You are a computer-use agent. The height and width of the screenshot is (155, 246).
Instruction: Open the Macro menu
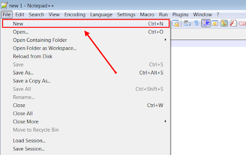[147, 15]
